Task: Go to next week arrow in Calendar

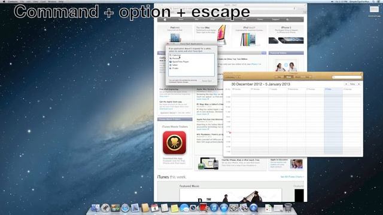Action: [x=359, y=84]
